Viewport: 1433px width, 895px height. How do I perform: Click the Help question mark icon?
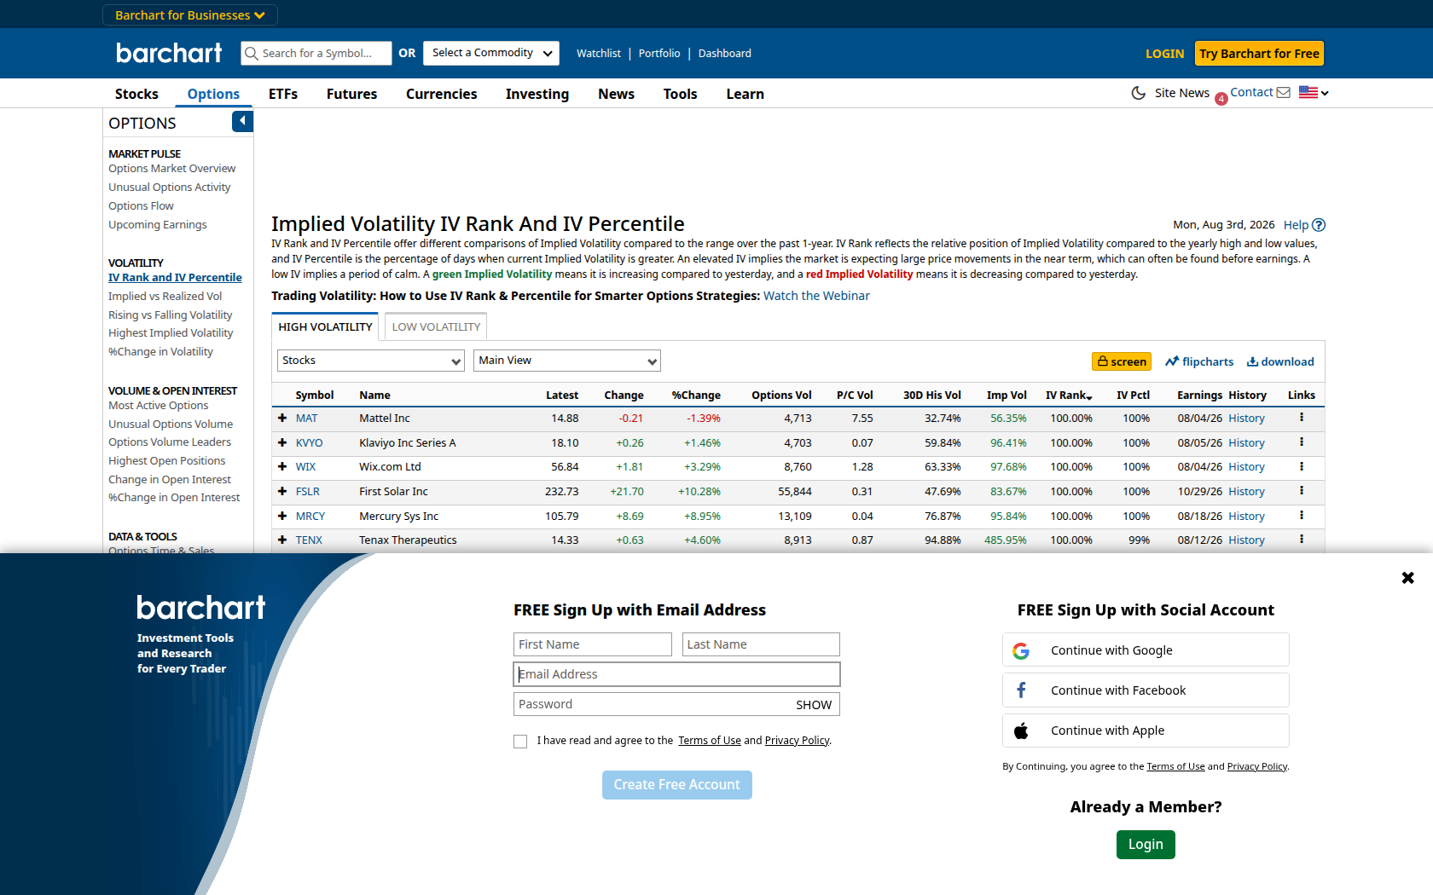pos(1319,225)
